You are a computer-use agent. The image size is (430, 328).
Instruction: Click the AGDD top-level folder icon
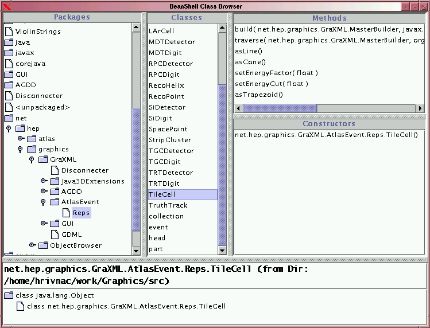(9, 85)
